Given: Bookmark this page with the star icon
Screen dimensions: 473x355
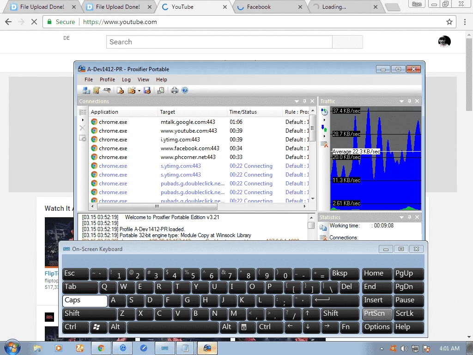Looking at the screenshot, I should 449,22.
